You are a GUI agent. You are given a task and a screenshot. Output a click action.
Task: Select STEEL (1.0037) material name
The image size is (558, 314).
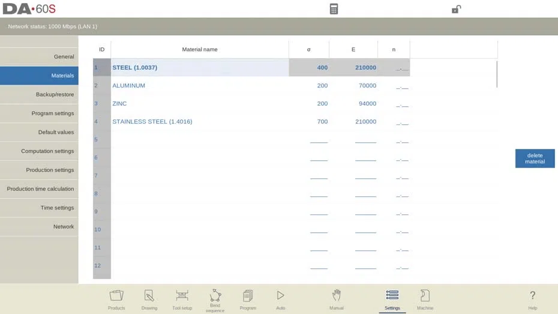[134, 68]
